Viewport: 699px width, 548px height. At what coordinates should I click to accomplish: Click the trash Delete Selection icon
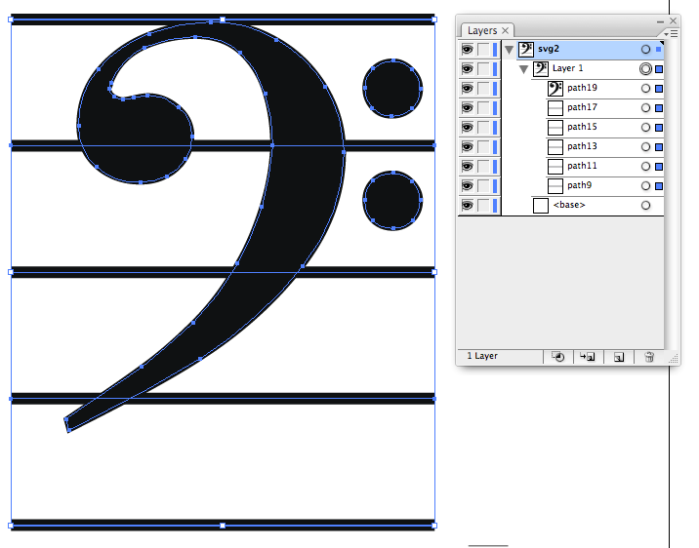[x=648, y=357]
